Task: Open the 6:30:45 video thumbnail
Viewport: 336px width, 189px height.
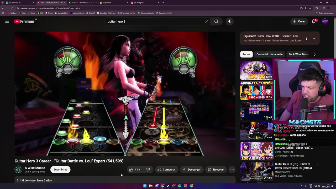Action: point(256,111)
